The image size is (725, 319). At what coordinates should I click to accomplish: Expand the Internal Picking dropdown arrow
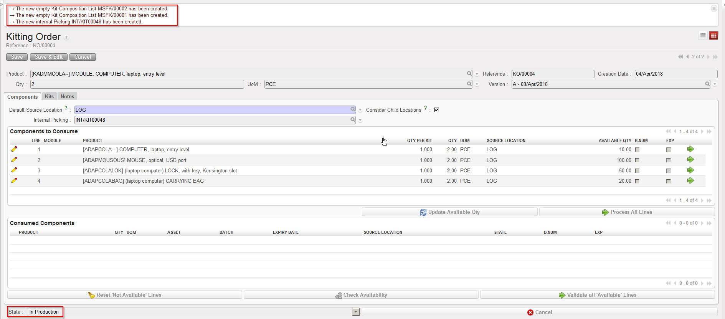click(x=360, y=120)
